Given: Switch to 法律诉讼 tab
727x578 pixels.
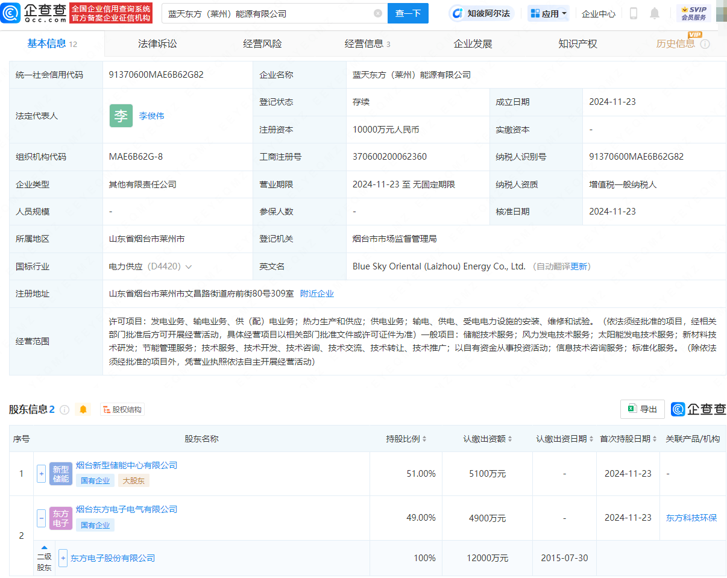Looking at the screenshot, I should tap(157, 43).
